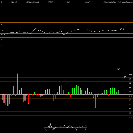Click the tallest green bar in MR histogram
133x133 pixels.
coord(17,84)
